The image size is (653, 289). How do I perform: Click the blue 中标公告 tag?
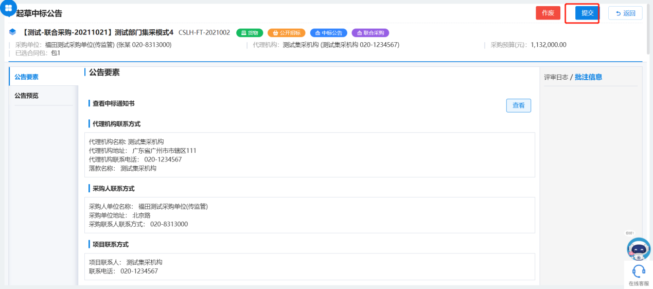point(329,33)
